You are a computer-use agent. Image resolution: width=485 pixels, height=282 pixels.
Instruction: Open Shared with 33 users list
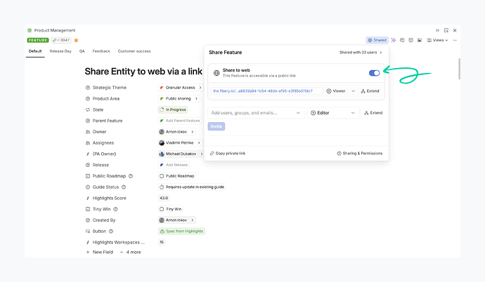(361, 53)
